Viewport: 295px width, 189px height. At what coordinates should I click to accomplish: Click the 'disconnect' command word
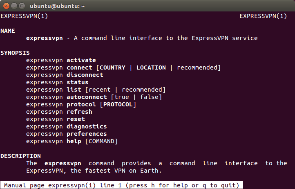coord(85,75)
